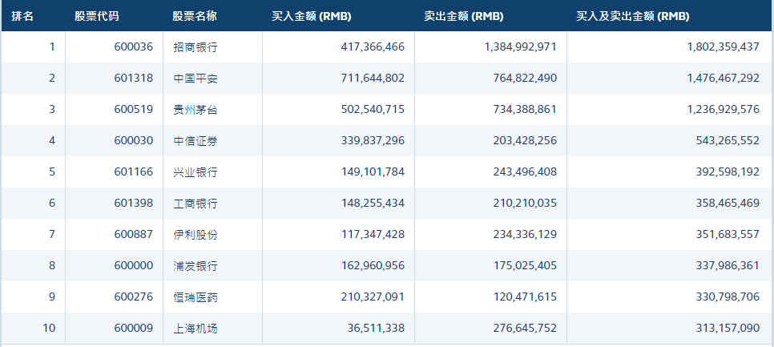
Task: Click buy amount 162,960,956
Action: (x=373, y=265)
